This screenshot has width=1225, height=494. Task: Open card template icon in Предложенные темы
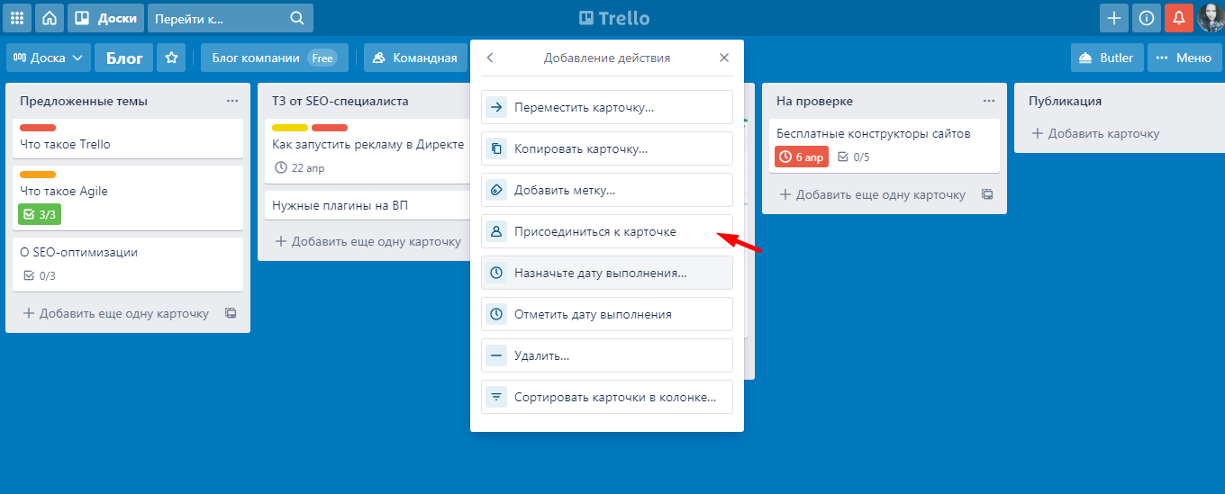coord(231,313)
